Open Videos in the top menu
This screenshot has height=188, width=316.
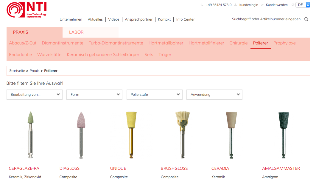coord(114,19)
